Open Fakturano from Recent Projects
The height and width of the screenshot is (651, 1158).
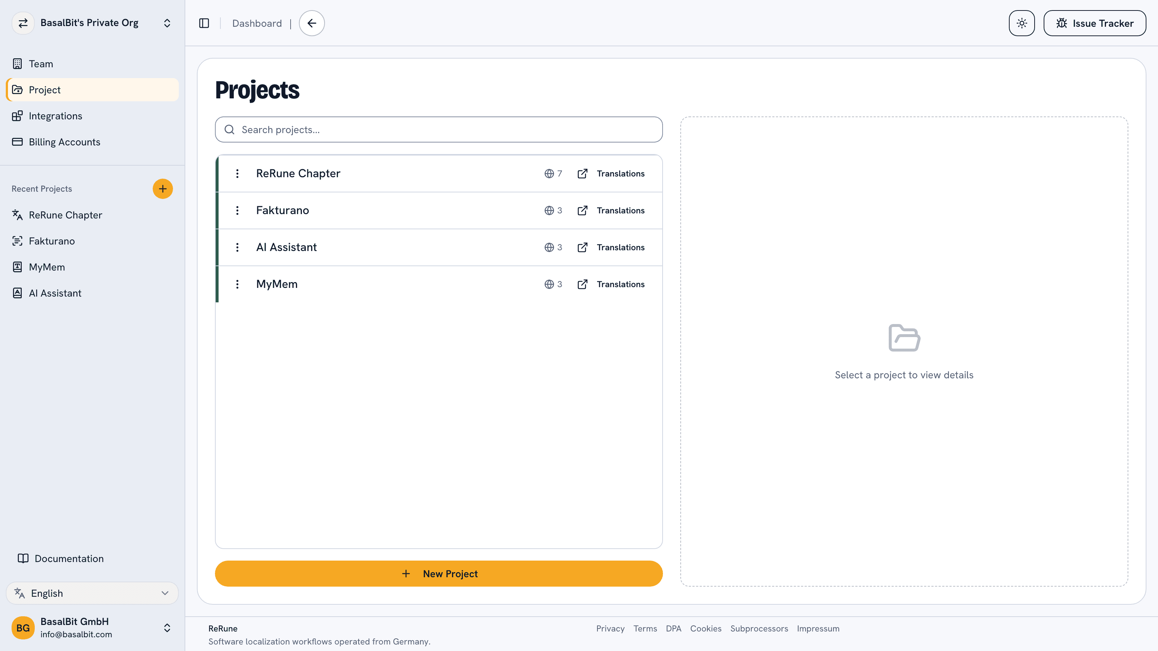[92, 241]
